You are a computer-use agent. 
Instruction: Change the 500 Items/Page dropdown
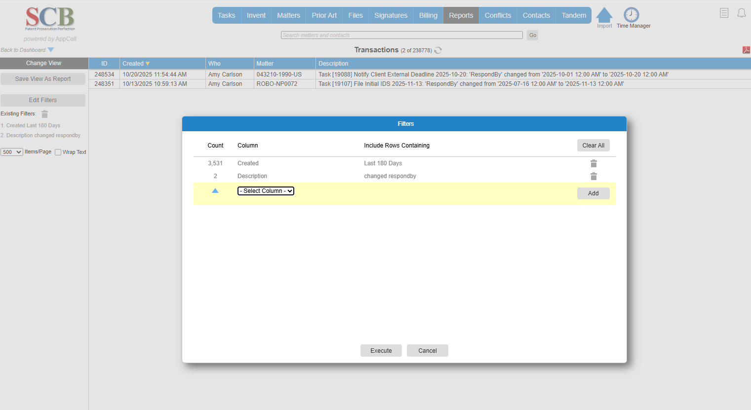12,152
